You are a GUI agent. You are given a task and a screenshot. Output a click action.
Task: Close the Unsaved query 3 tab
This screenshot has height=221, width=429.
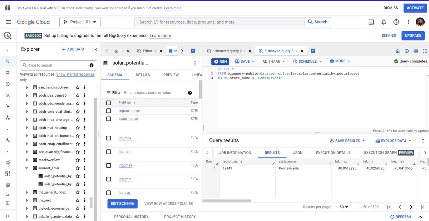302,51
